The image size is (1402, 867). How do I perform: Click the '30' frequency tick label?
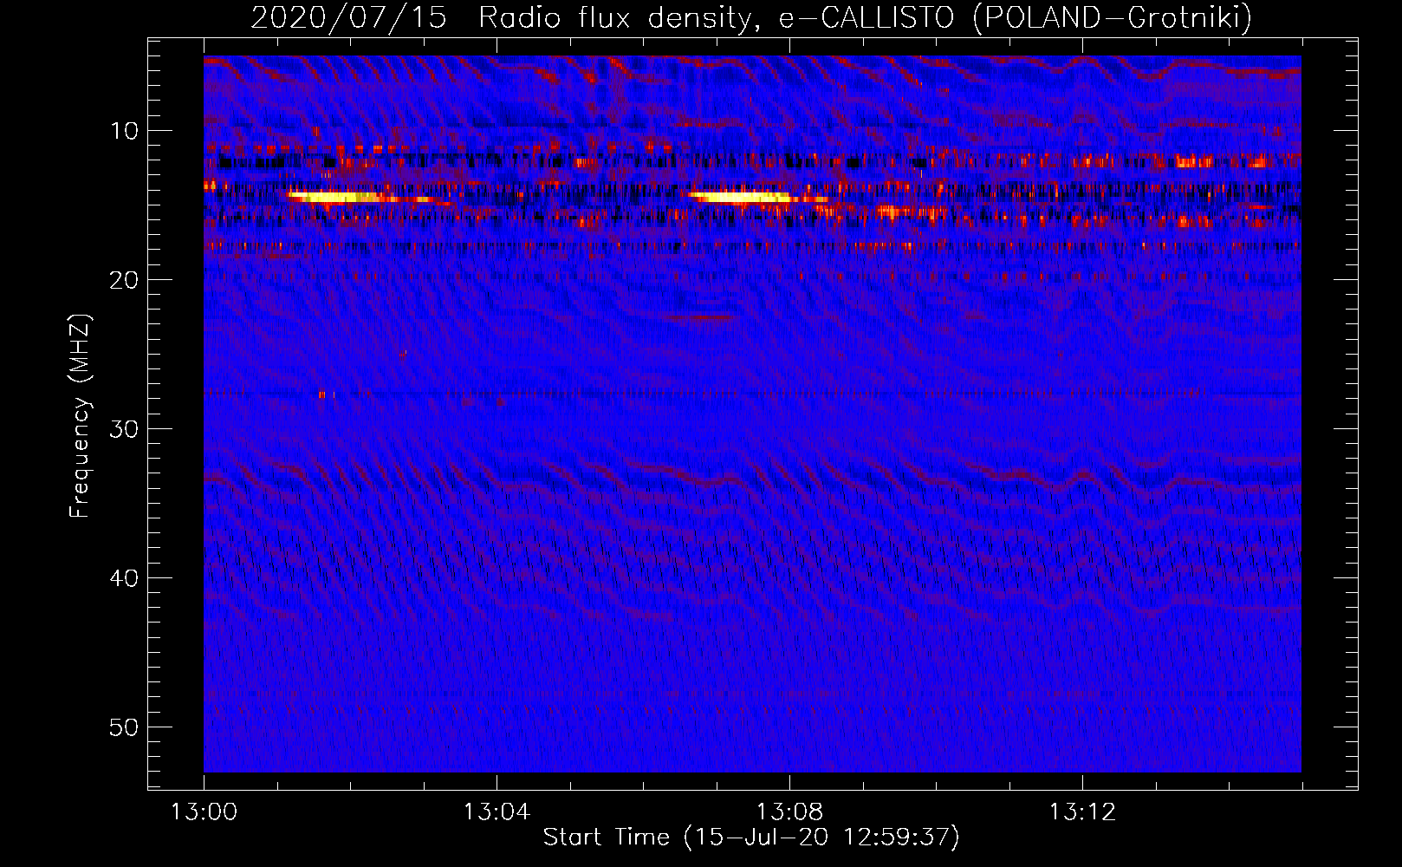pos(125,429)
